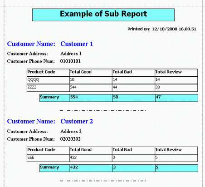Click the Customer 2 name heading
The height and width of the screenshot is (187, 205).
[77, 121]
